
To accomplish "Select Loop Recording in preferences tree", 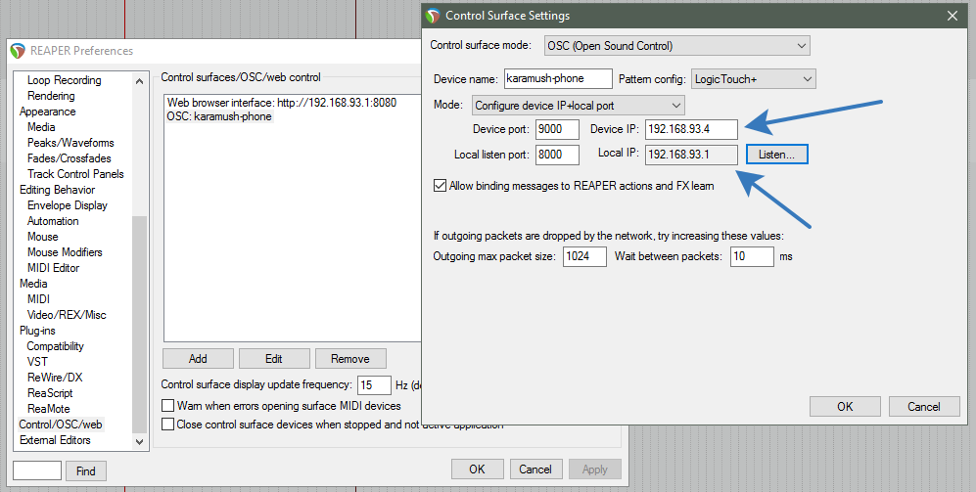I will [x=64, y=79].
